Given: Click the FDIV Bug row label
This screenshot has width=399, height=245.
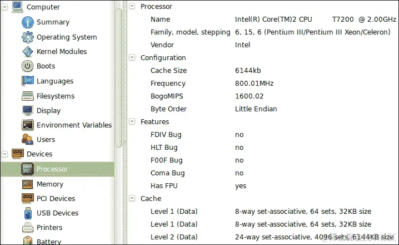Looking at the screenshot, I should click(166, 135).
